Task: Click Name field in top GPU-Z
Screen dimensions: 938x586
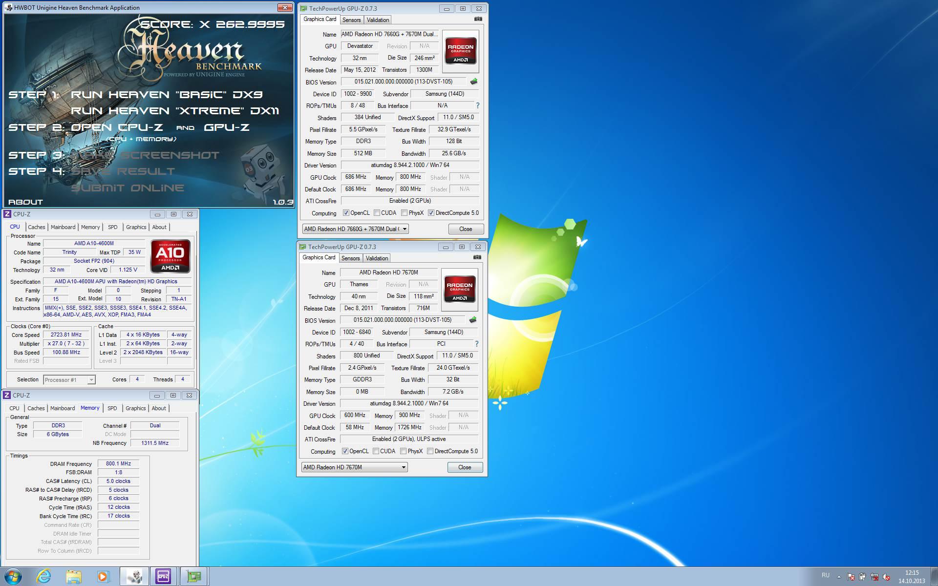Action: point(389,34)
